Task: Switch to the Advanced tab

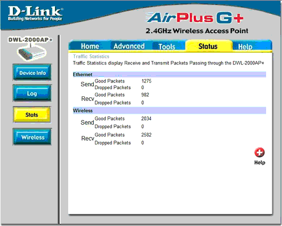Action: coord(129,46)
